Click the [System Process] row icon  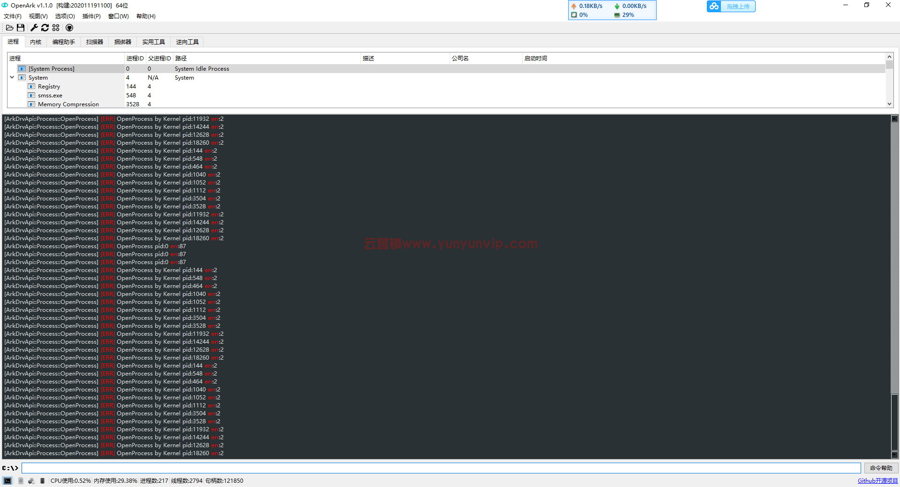pos(22,69)
